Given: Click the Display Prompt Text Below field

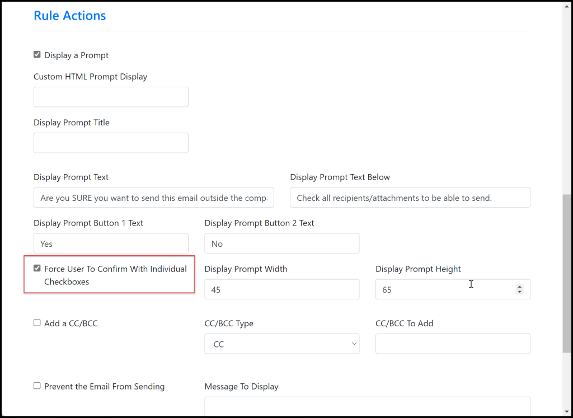Looking at the screenshot, I should (410, 197).
